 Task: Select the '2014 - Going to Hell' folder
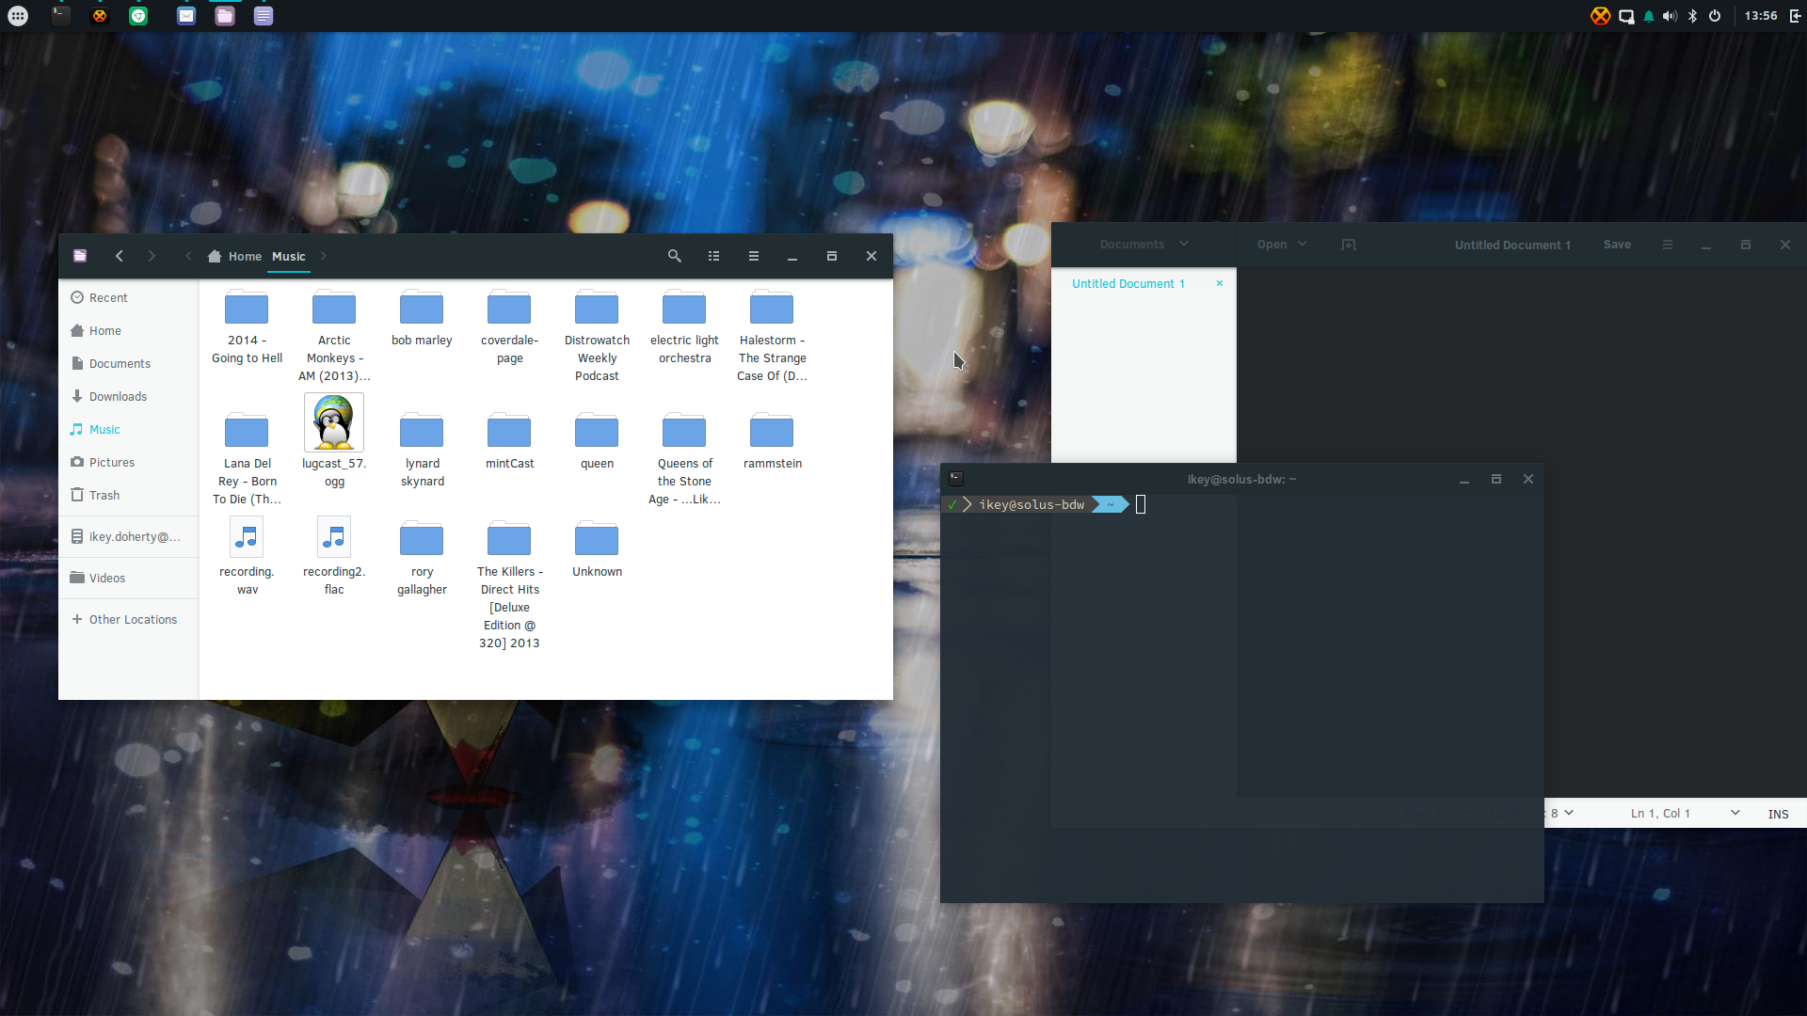247,326
